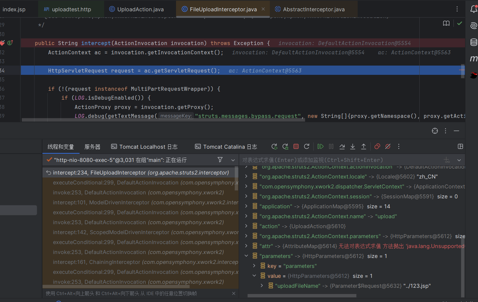Click the evaluate expression input field
The width and height of the screenshot is (478, 302).
point(341,160)
